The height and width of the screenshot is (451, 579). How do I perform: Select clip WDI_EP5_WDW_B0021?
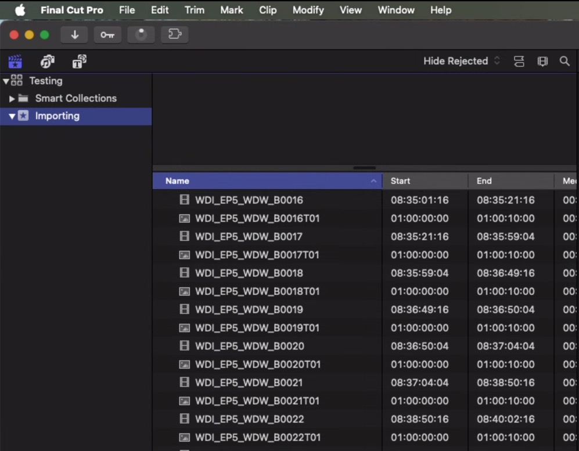point(249,383)
